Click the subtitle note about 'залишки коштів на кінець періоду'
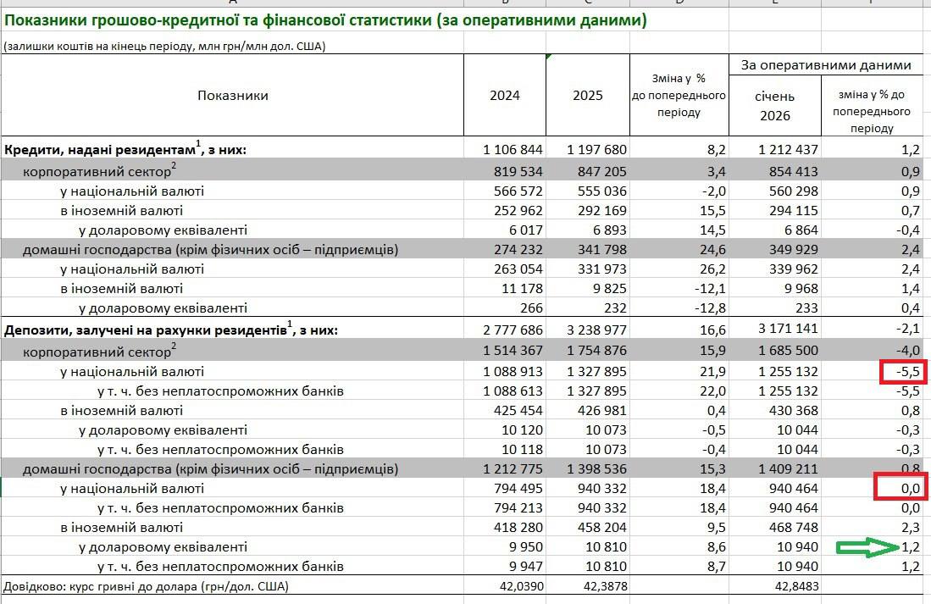 [x=164, y=46]
